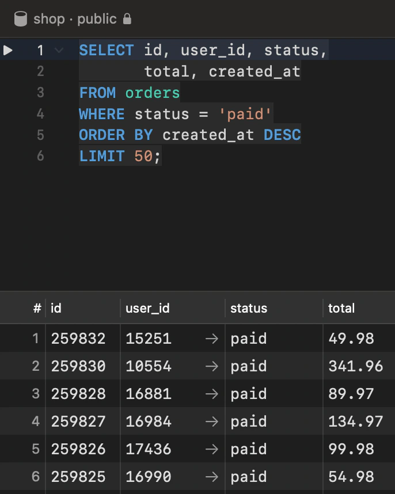
Task: Follow user_id link arrow for 17436
Action: [212, 449]
